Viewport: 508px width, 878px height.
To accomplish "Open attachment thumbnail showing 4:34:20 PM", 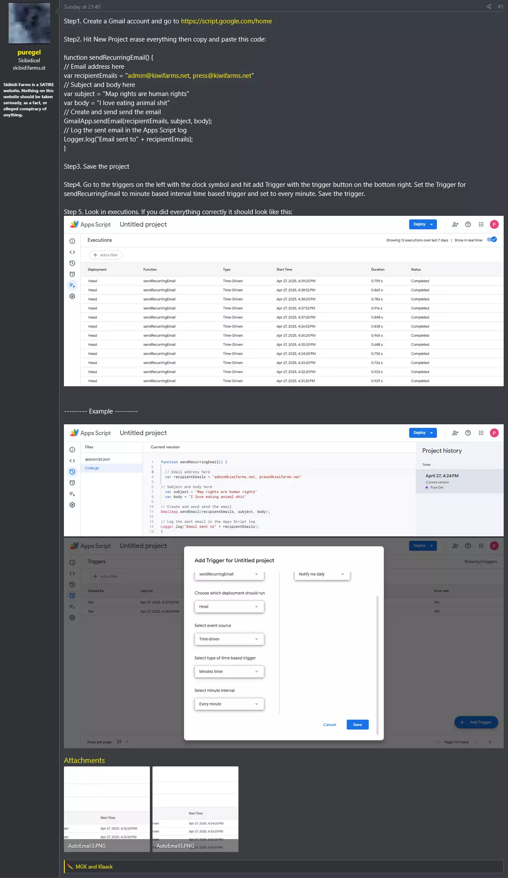I will click(195, 809).
